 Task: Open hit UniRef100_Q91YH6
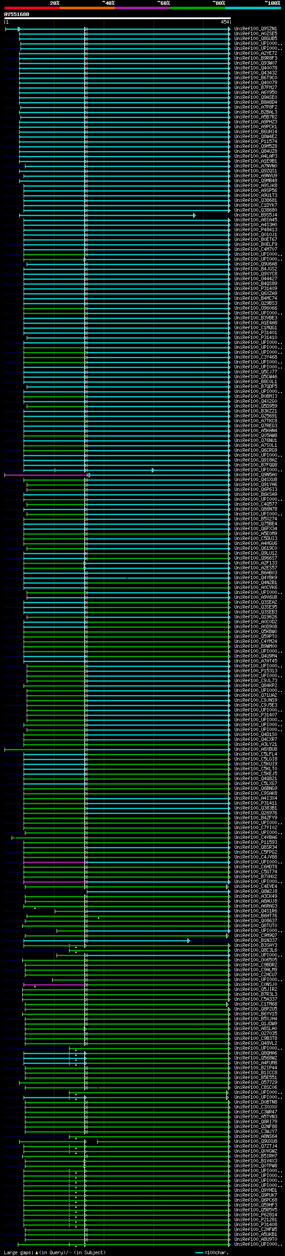(255, 485)
